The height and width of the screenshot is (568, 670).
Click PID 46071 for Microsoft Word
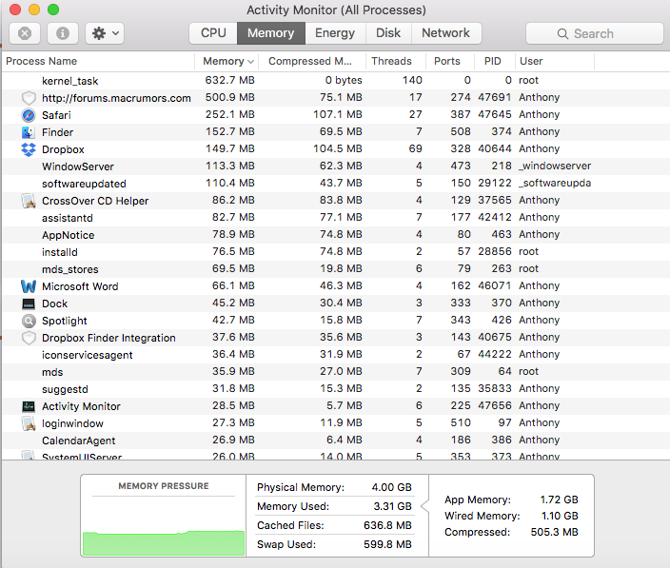coord(494,285)
